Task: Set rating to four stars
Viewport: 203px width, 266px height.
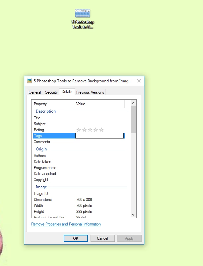Action: pos(96,130)
